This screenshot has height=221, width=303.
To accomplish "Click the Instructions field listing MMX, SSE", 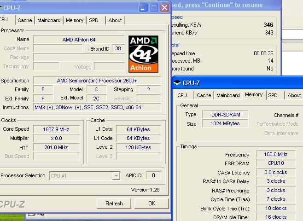I will point(97,107).
